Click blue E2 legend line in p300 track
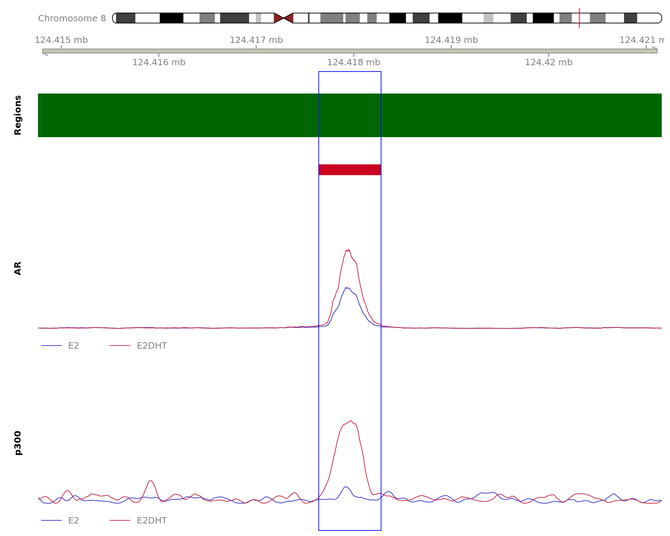 [x=51, y=520]
